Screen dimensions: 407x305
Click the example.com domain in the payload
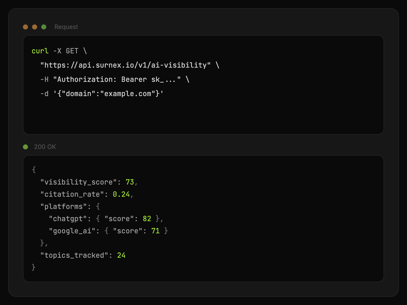coord(128,94)
